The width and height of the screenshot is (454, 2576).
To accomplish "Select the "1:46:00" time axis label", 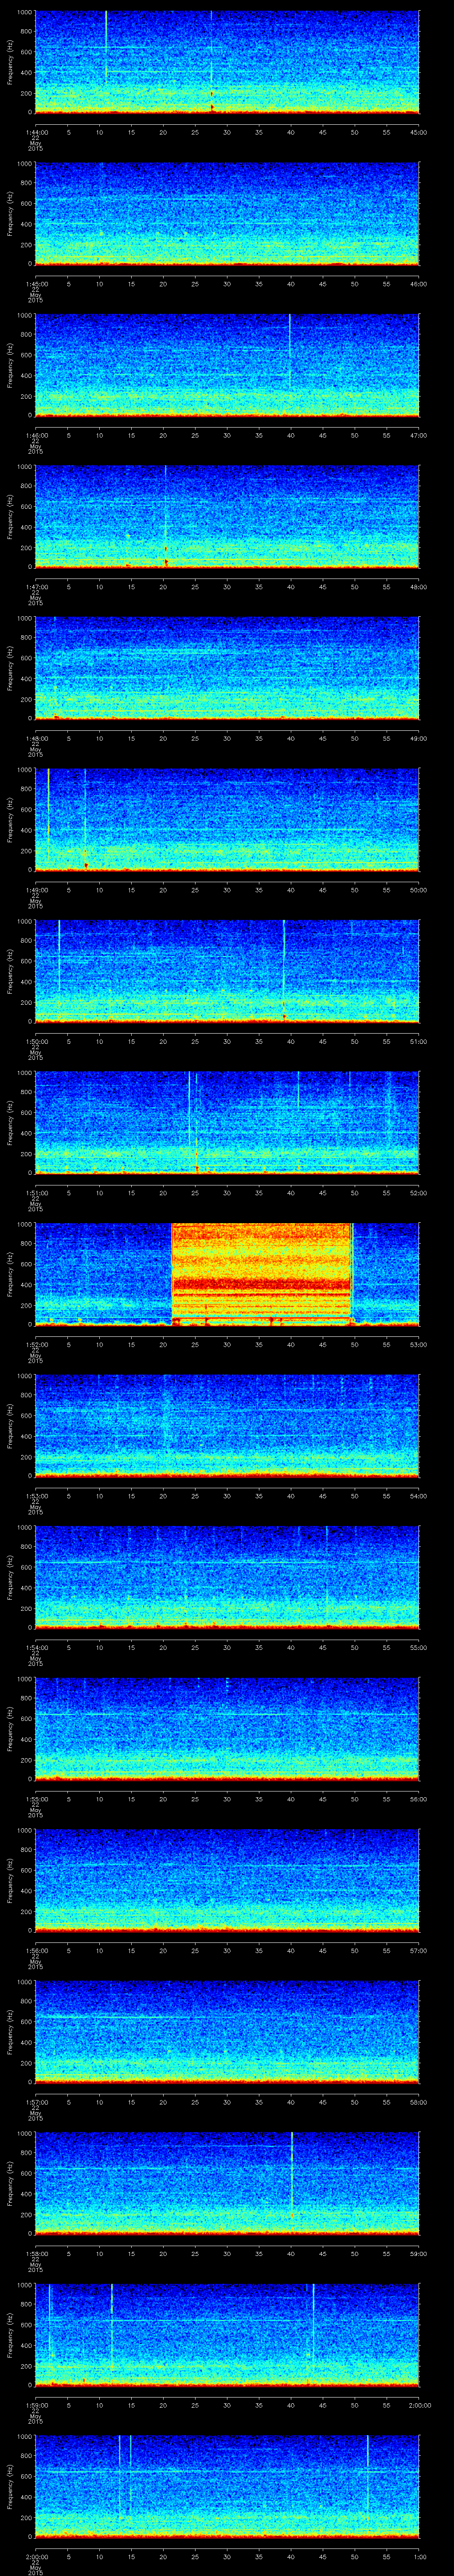I will 36,435.
